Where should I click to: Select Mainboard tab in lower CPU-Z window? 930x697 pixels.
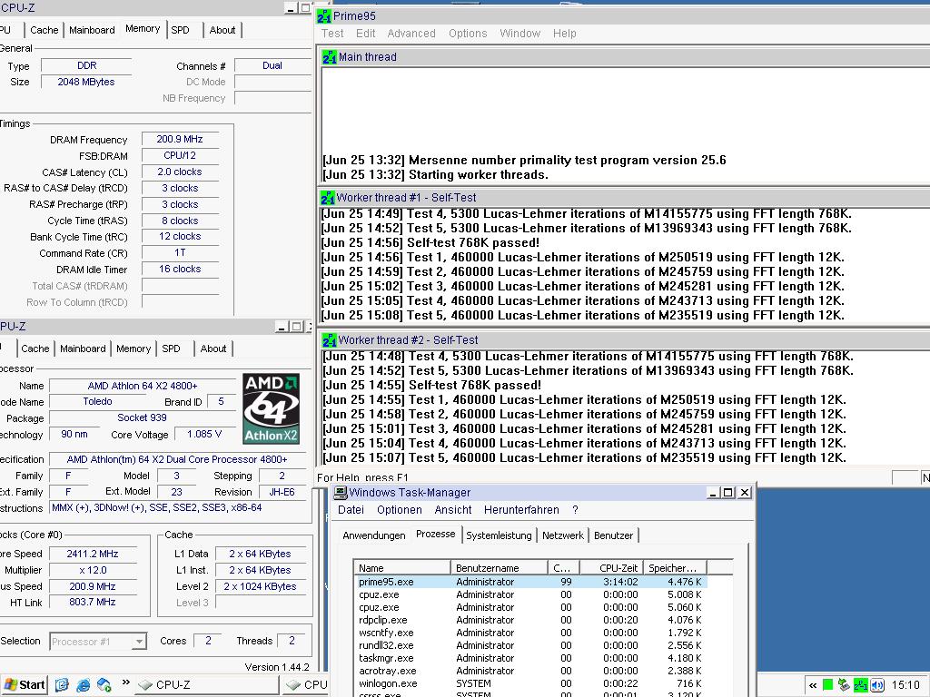click(83, 348)
